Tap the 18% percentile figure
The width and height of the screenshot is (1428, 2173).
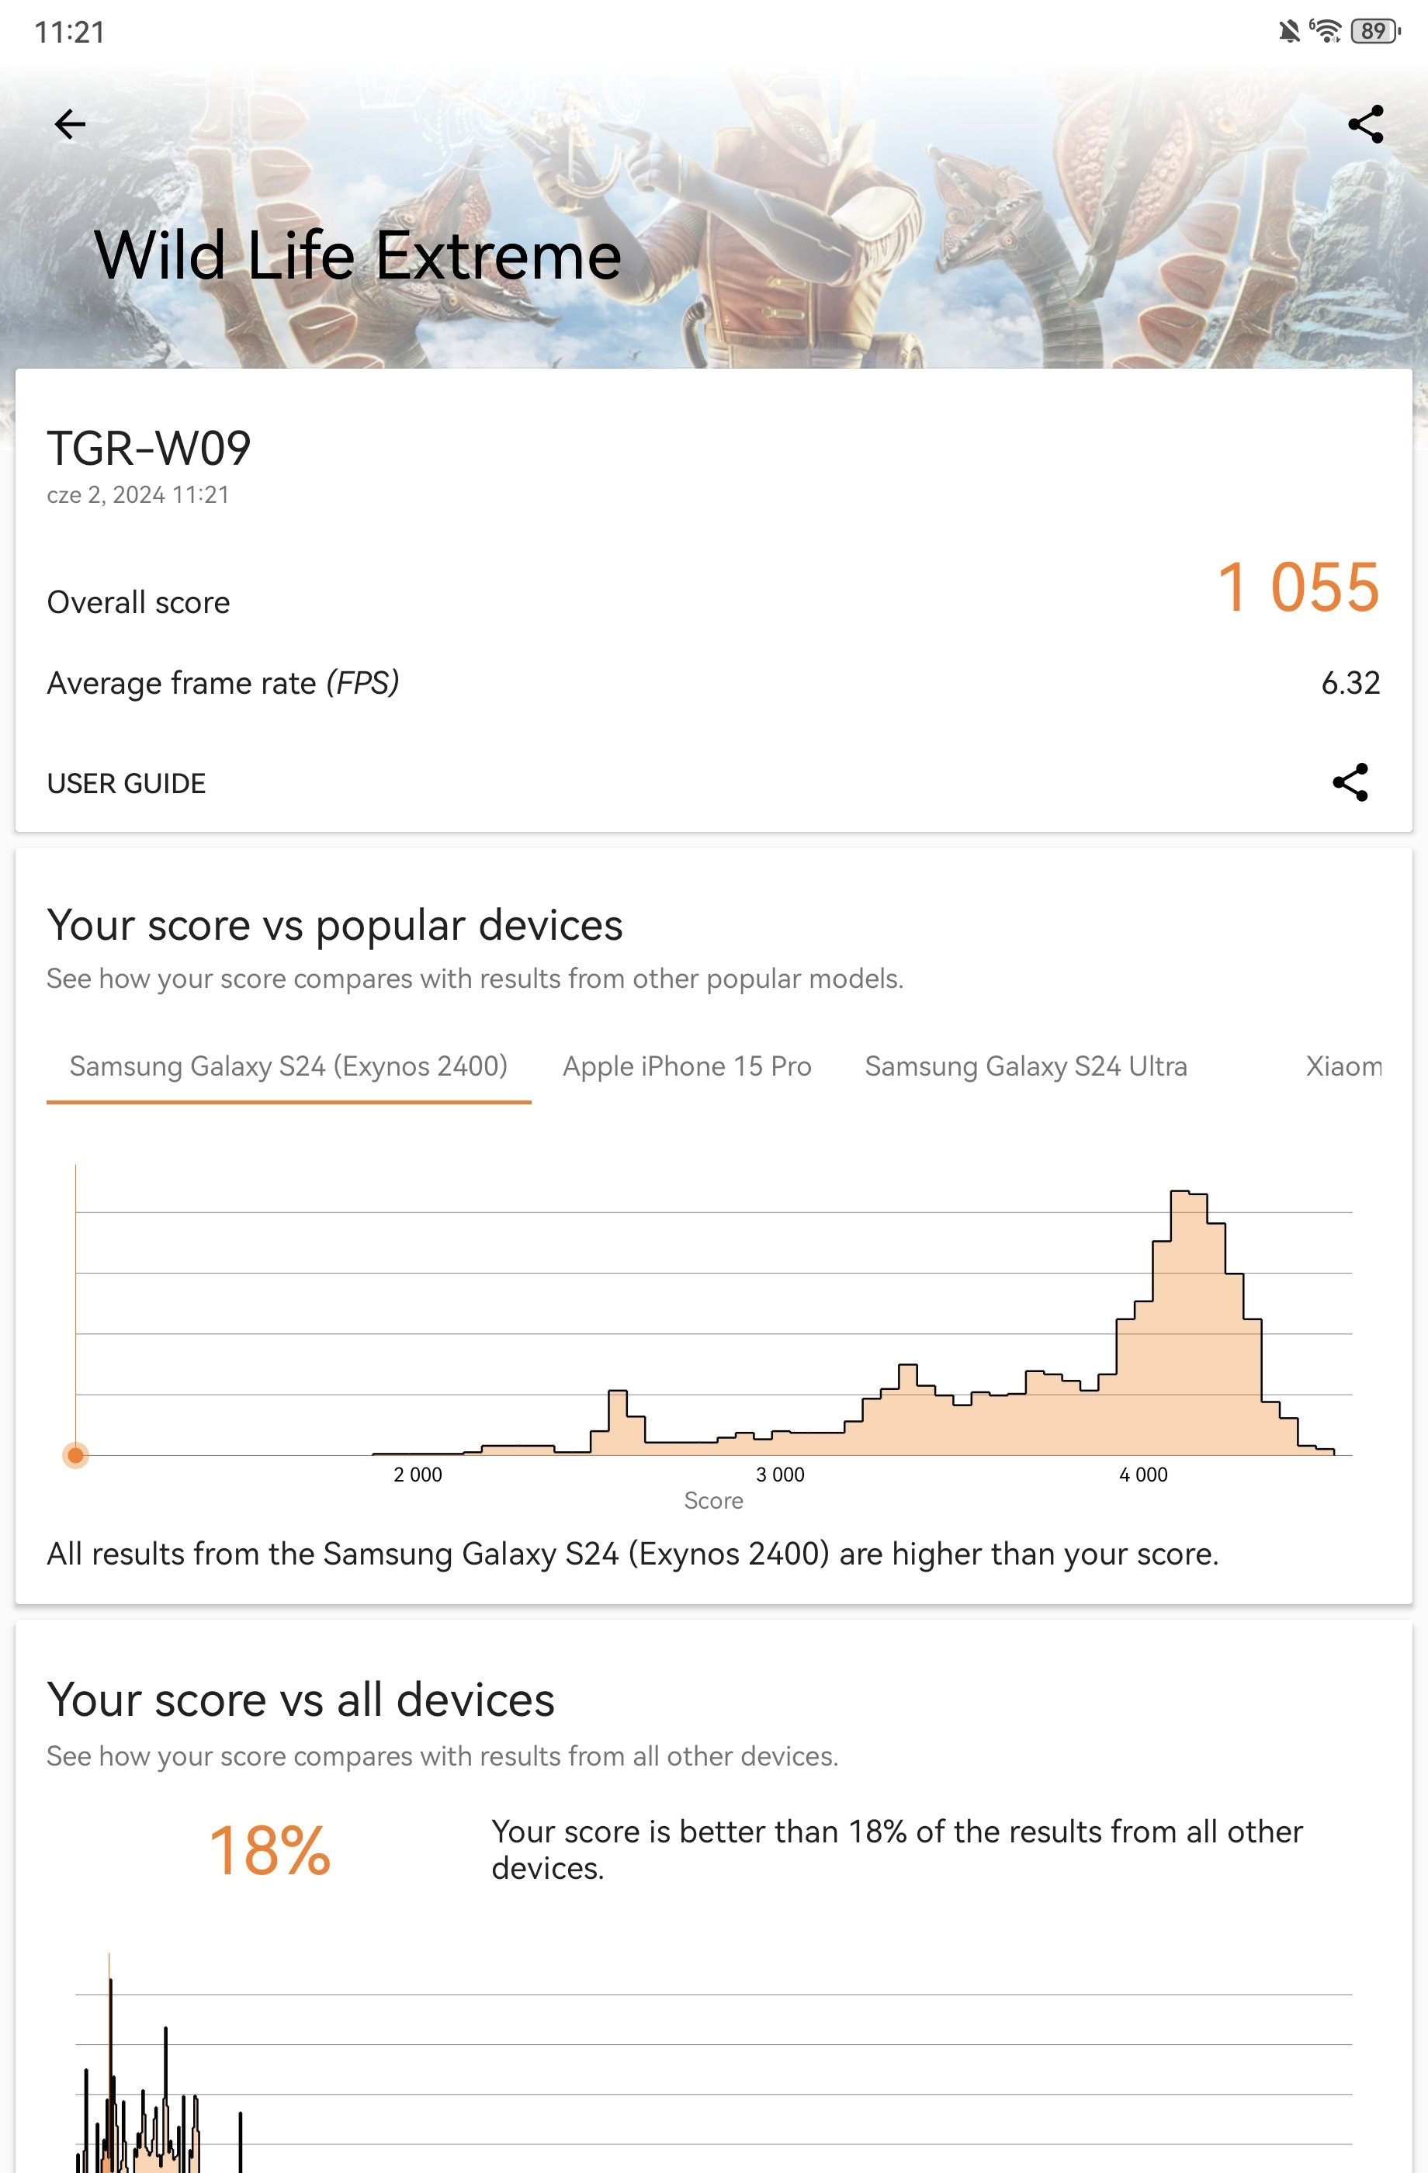coord(269,1851)
